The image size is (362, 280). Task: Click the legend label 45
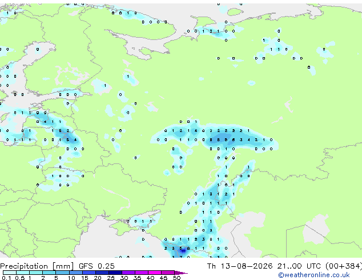(x=163, y=278)
